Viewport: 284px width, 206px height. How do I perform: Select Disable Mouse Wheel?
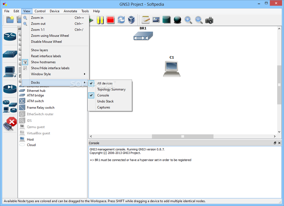[x=55, y=41]
